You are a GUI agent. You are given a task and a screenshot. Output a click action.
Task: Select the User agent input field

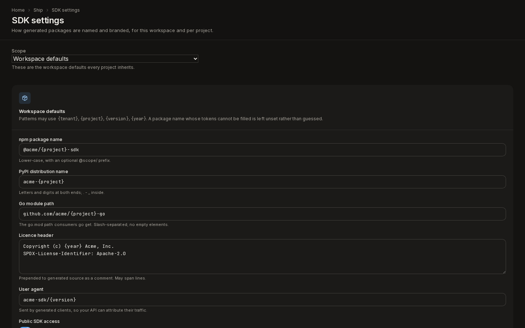click(x=262, y=300)
